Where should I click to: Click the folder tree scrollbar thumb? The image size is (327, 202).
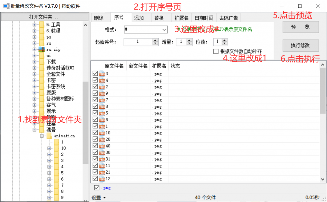85,123
